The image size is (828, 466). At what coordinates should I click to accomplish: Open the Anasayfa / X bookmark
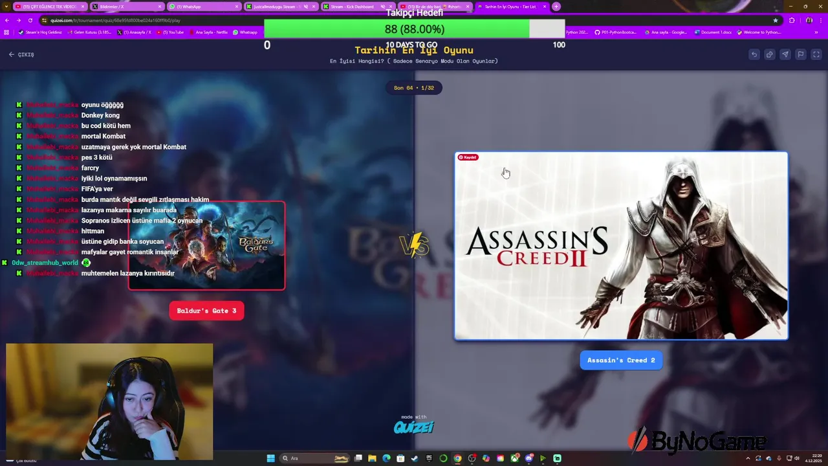[x=135, y=32]
